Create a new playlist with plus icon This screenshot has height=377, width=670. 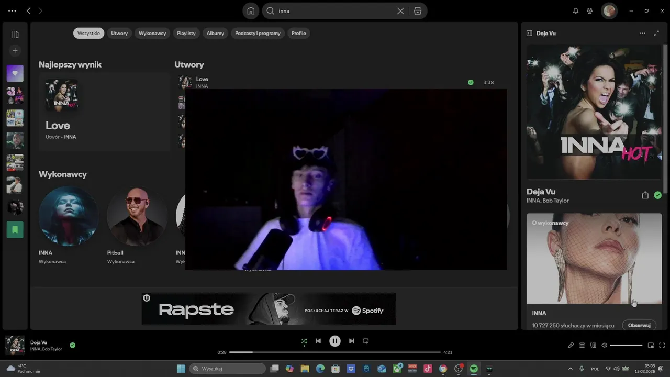pyautogui.click(x=15, y=51)
